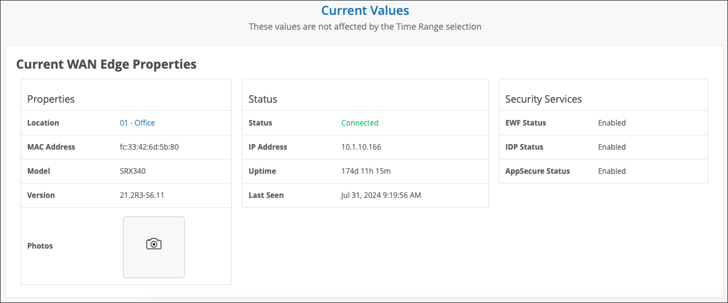Click the Enabled value for EWF Status
The width and height of the screenshot is (728, 303).
[x=612, y=123]
